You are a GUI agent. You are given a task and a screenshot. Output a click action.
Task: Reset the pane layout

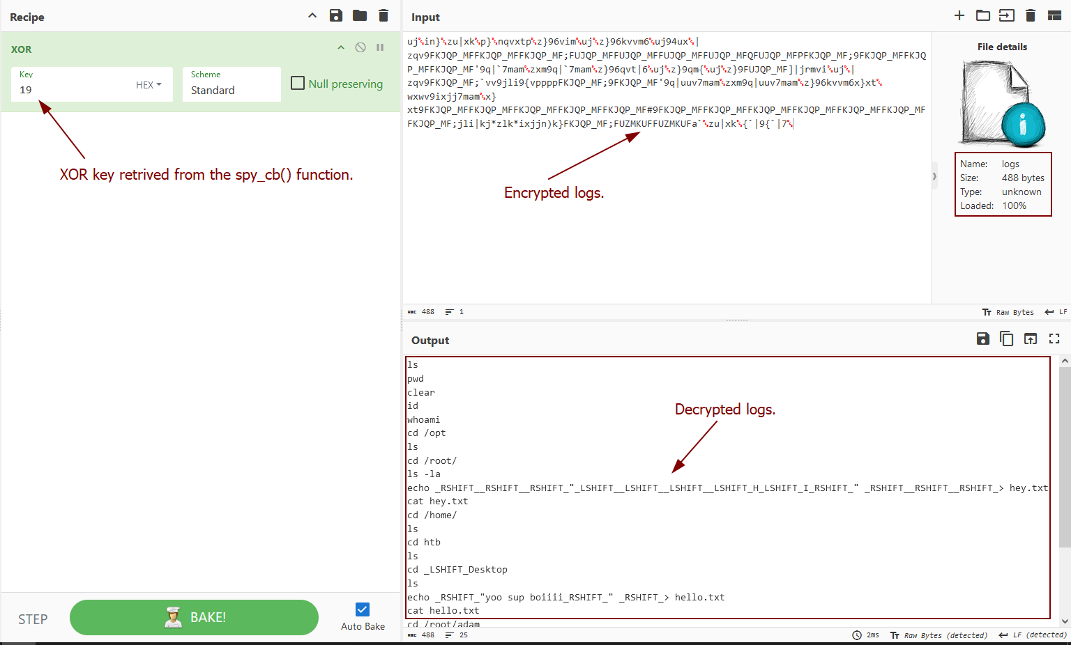pyautogui.click(x=1054, y=15)
